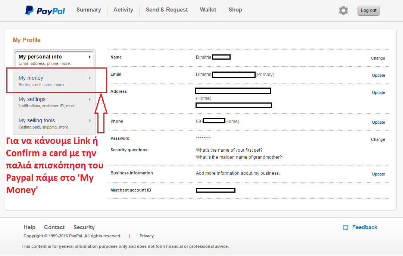Click Update next to Address
This screenshot has height=256, width=403.
(378, 93)
